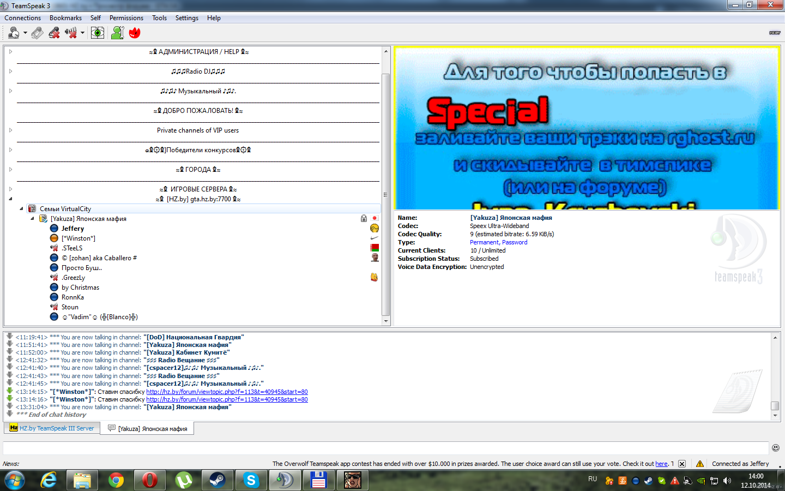This screenshot has height=491, width=785.
Task: Toggle subscribe to all channels eye icon
Action: point(98,33)
